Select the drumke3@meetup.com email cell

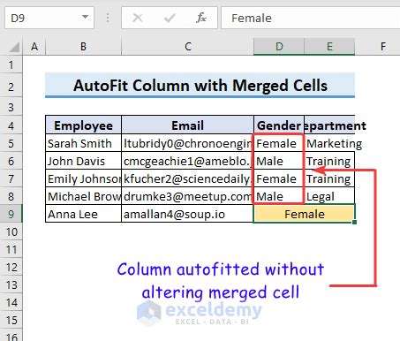(x=187, y=196)
